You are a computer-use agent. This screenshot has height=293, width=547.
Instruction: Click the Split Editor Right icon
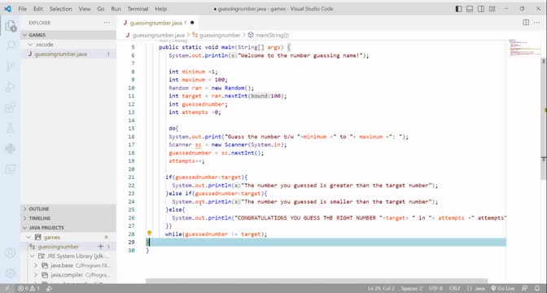point(526,23)
